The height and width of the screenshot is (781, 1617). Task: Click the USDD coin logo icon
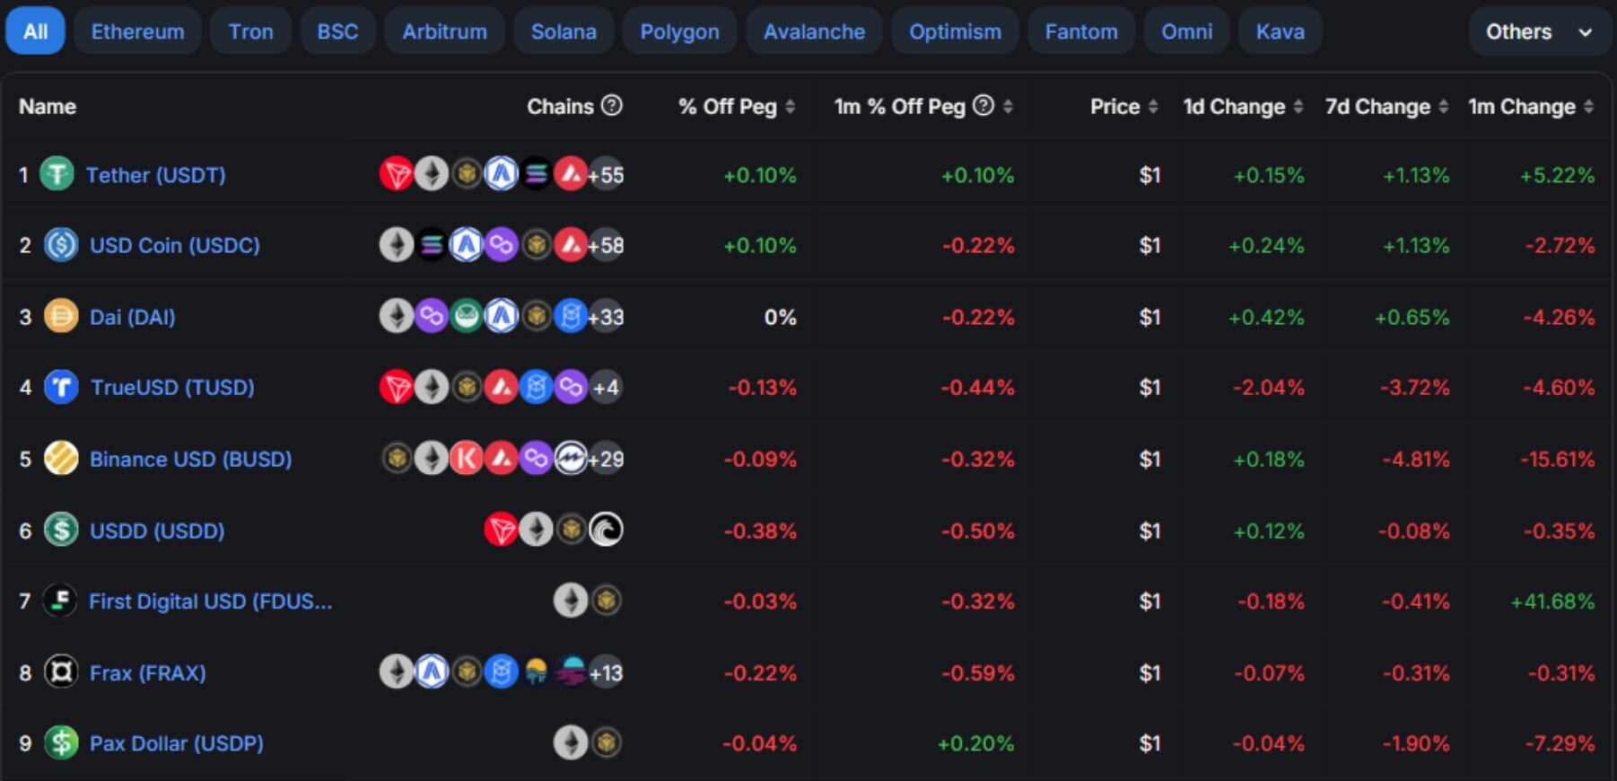click(59, 531)
